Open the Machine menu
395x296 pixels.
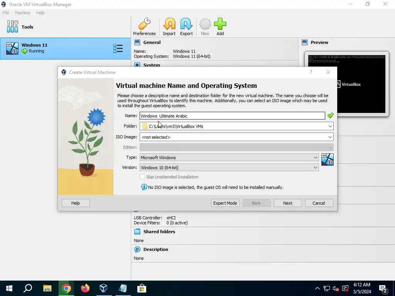(22, 13)
